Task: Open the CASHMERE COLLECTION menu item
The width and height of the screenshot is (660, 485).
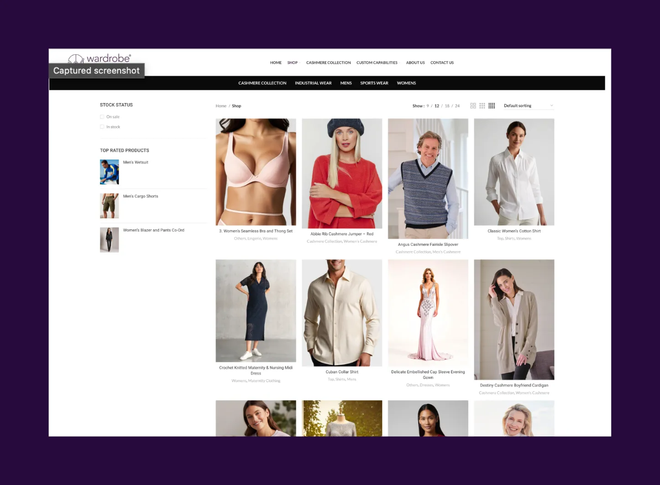Action: [x=328, y=62]
